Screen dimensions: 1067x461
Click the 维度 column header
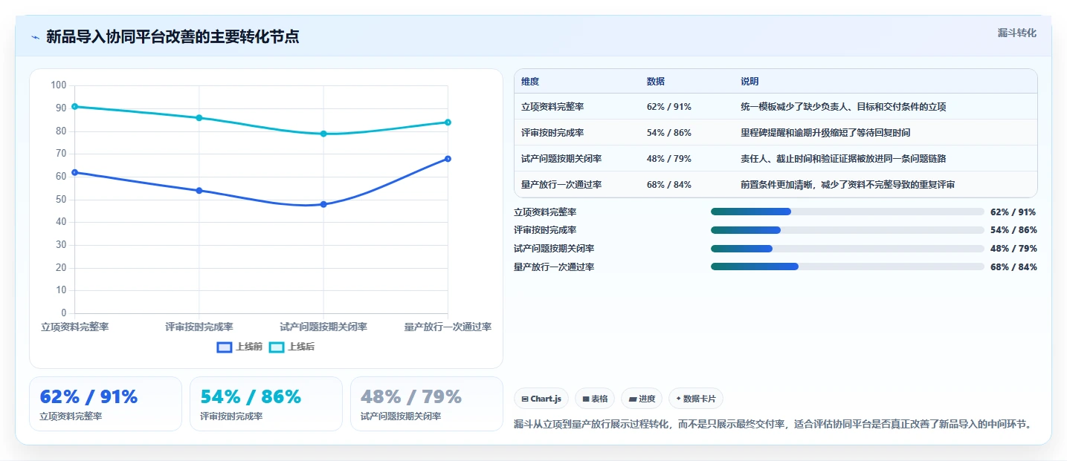530,81
